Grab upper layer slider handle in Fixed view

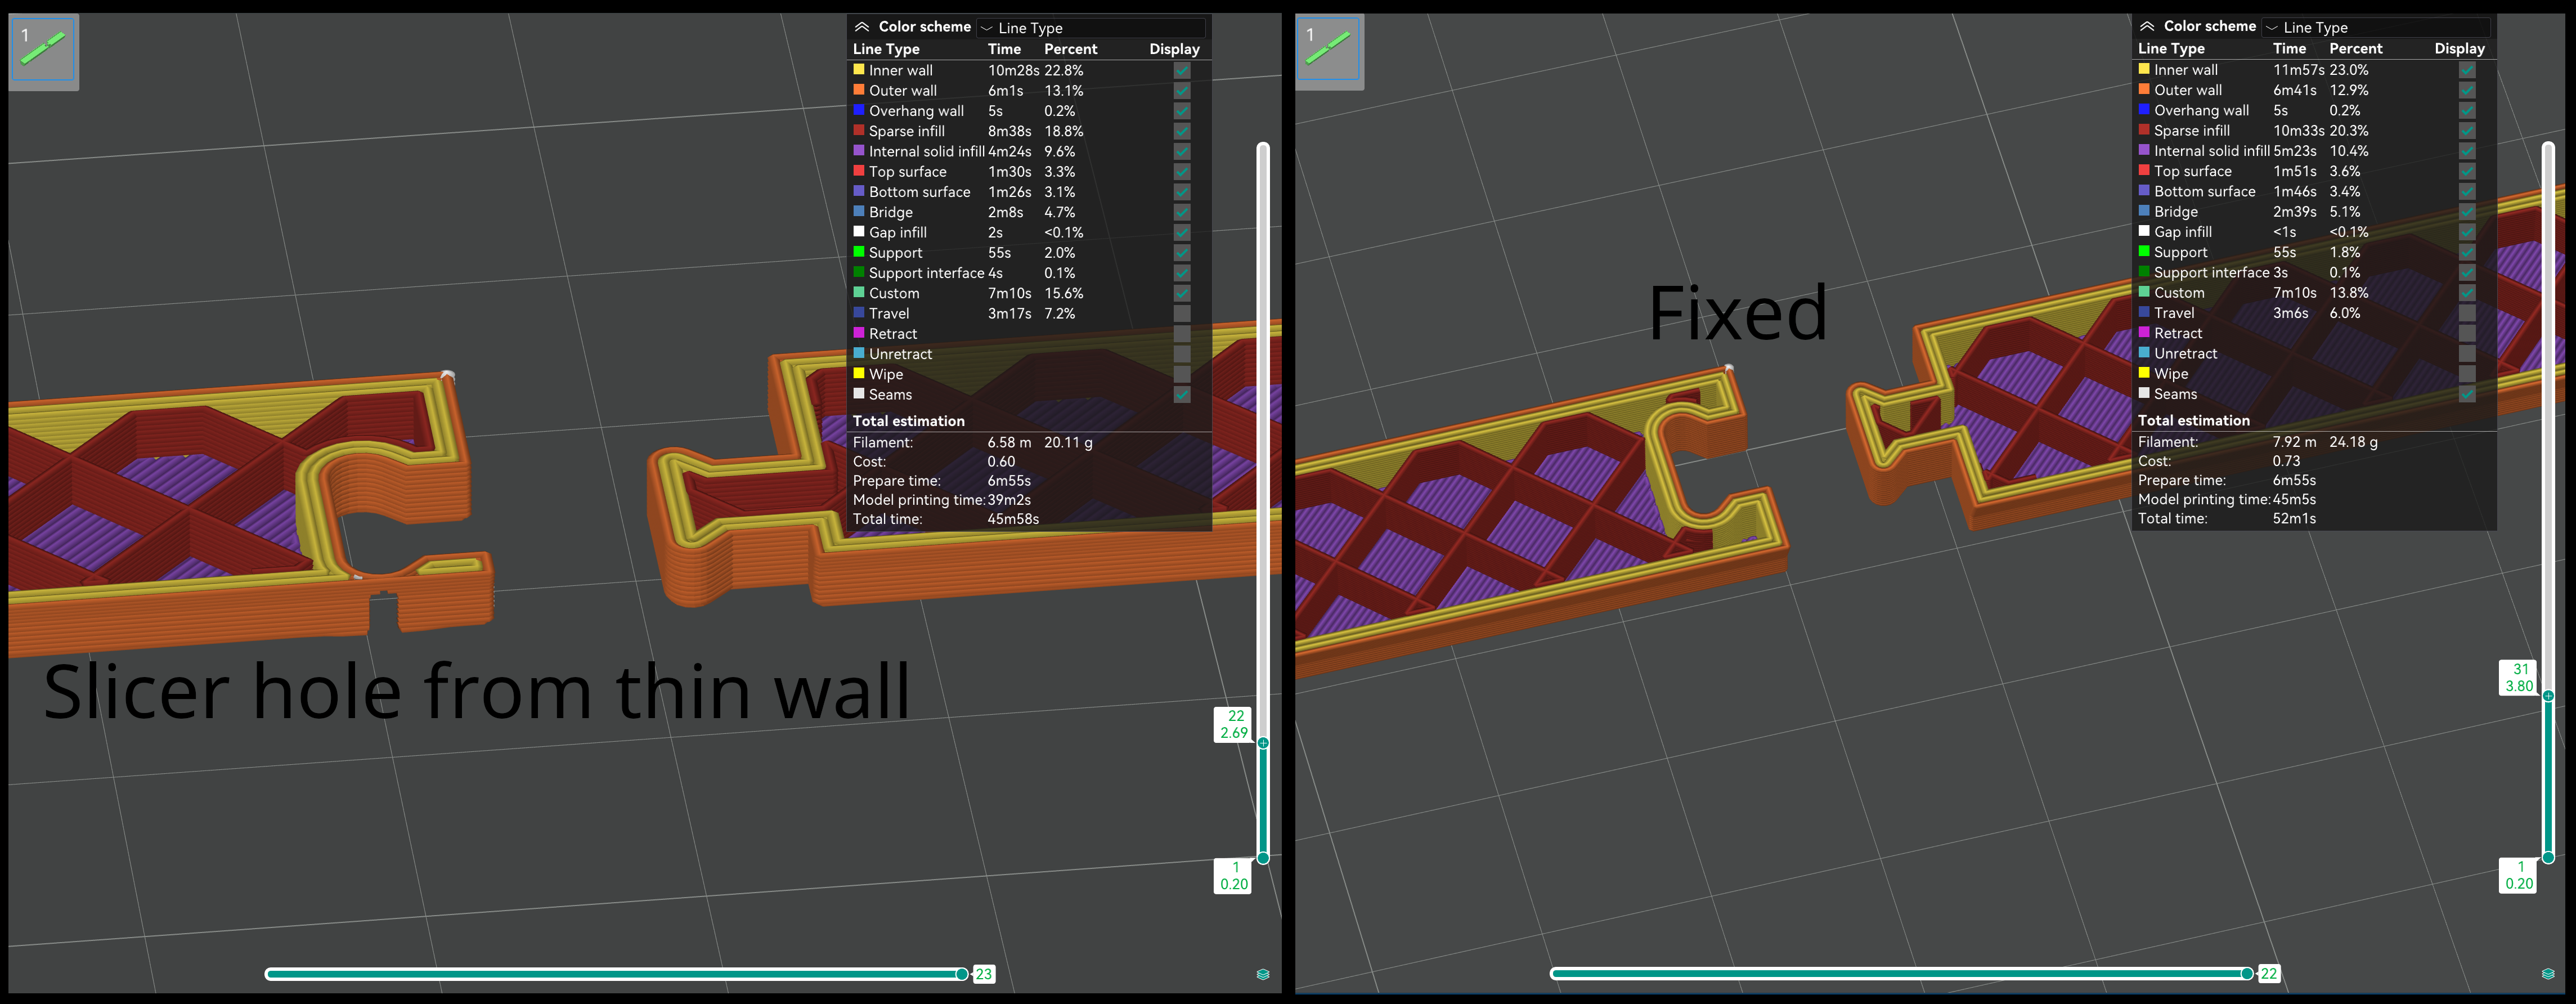pos(2548,695)
